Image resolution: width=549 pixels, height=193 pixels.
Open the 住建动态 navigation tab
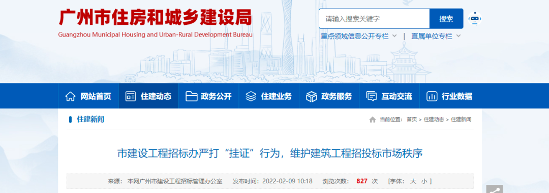(148, 96)
